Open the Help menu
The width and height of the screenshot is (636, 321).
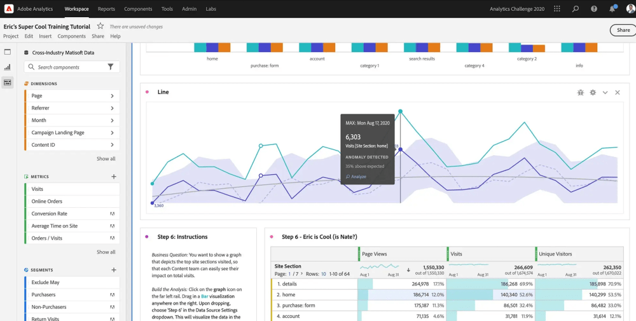point(116,36)
